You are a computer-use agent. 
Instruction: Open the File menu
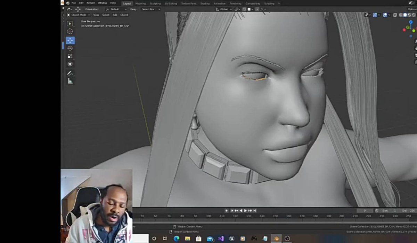(x=74, y=3)
